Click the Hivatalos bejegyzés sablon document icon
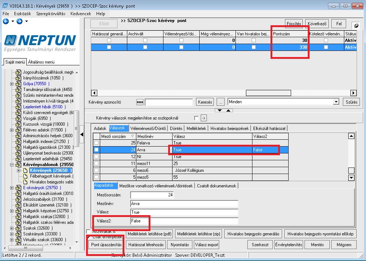The image size is (366, 261). coord(25,182)
